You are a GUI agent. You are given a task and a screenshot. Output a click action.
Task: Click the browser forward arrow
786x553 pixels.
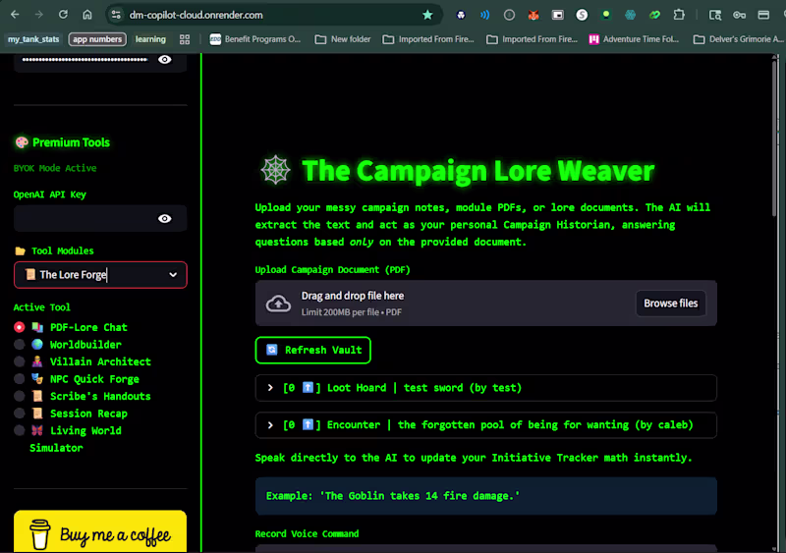(x=38, y=15)
